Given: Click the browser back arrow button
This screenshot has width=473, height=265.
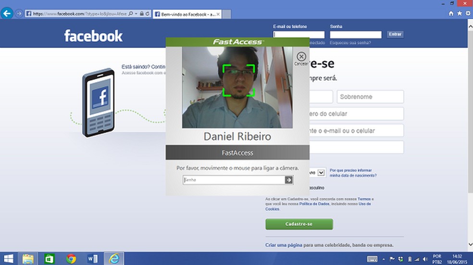Looking at the screenshot, I should pyautogui.click(x=7, y=13).
